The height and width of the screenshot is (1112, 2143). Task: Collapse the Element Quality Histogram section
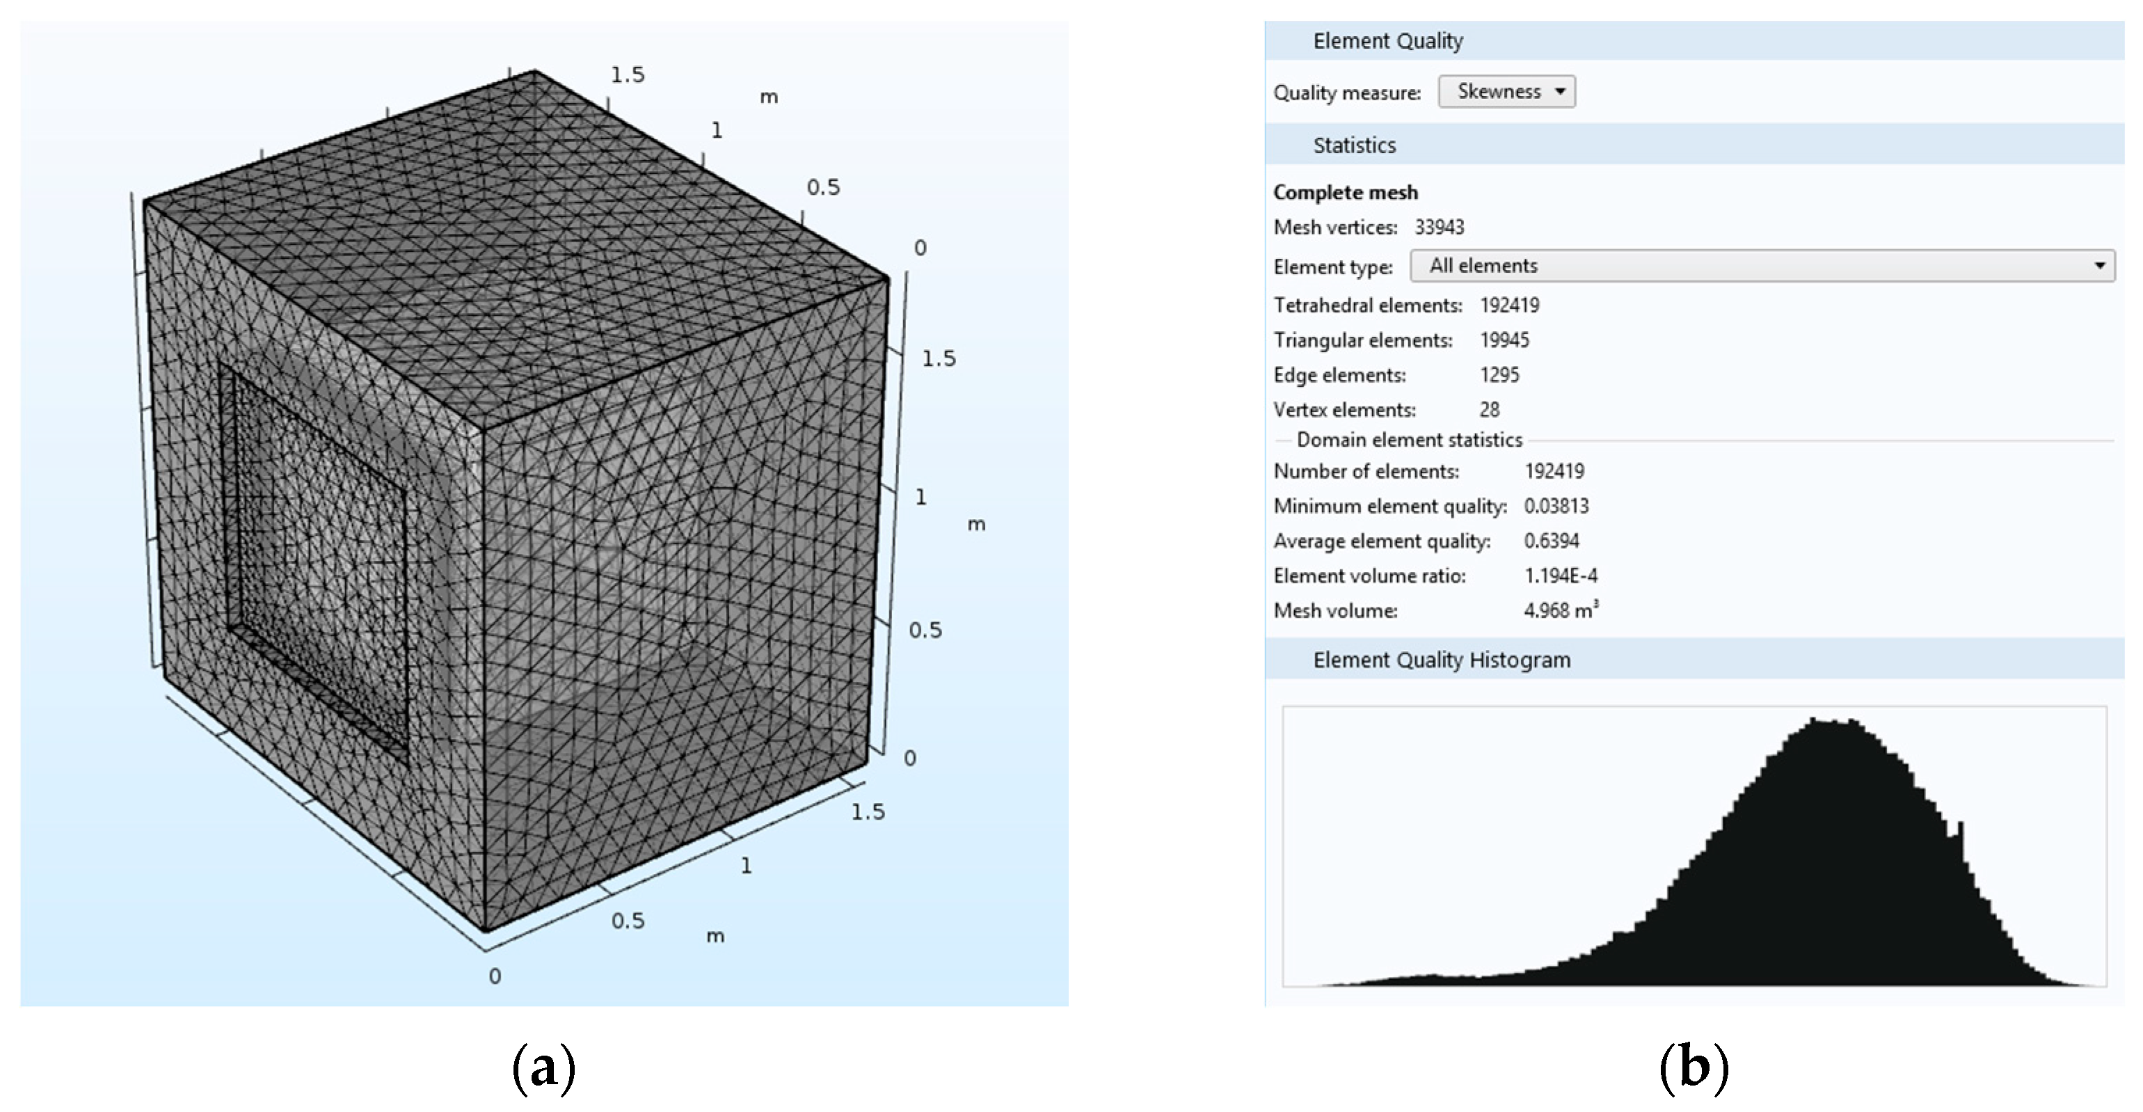pyautogui.click(x=1441, y=660)
